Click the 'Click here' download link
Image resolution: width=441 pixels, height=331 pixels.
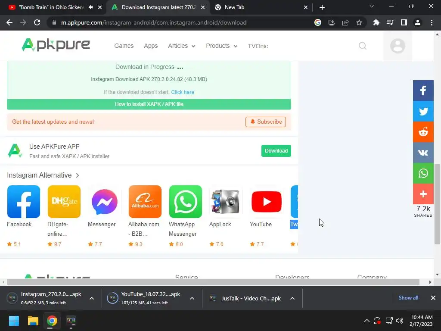[183, 92]
